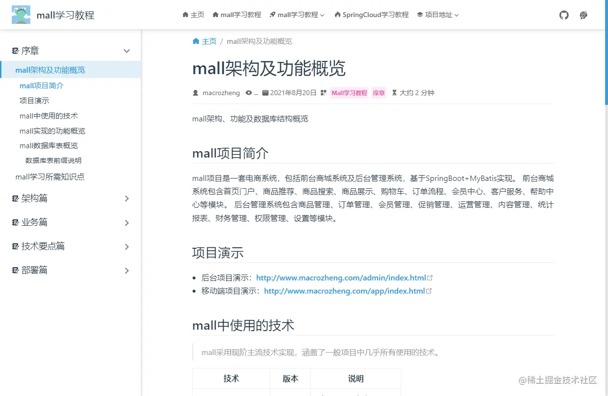Click the mall中使用的技术 heading

pyautogui.click(x=243, y=325)
